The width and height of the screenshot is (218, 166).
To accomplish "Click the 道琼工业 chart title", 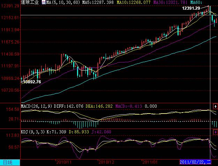I will (30, 2).
